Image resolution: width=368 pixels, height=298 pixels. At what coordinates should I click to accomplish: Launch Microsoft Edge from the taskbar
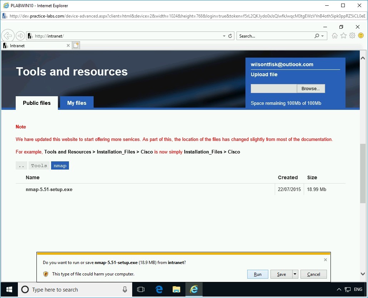[x=159, y=289]
